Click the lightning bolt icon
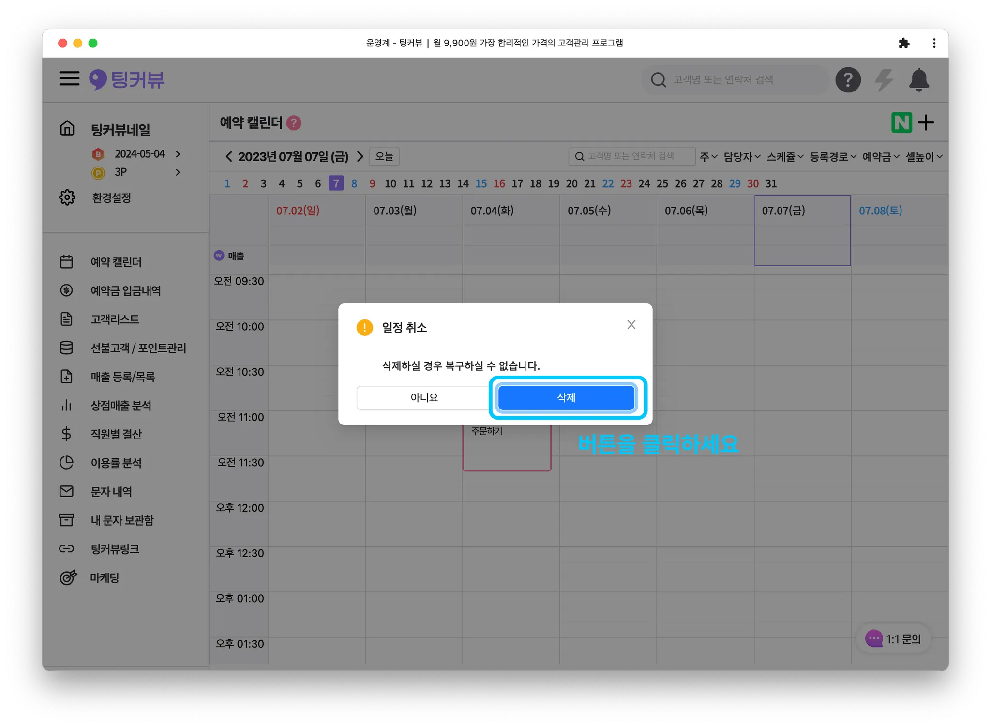 click(x=884, y=80)
